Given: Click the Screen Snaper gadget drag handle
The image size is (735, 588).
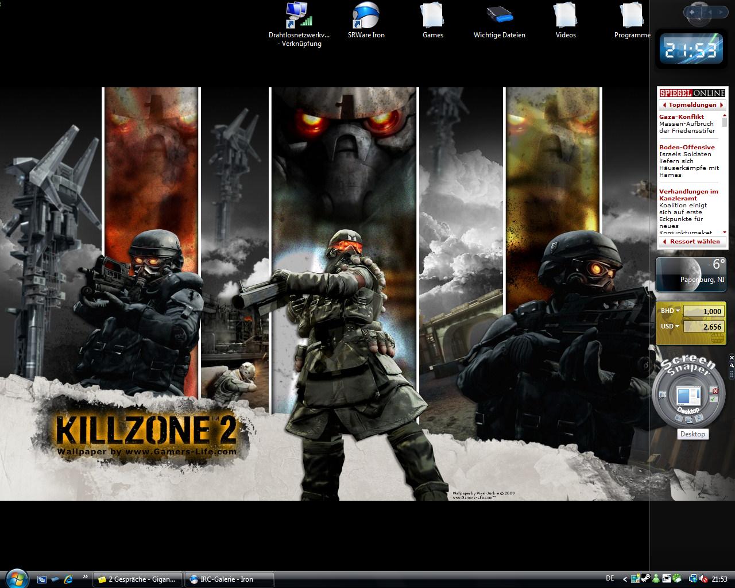Looking at the screenshot, I should tap(732, 374).
